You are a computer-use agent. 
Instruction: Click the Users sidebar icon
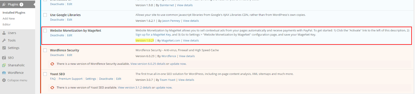(4, 33)
